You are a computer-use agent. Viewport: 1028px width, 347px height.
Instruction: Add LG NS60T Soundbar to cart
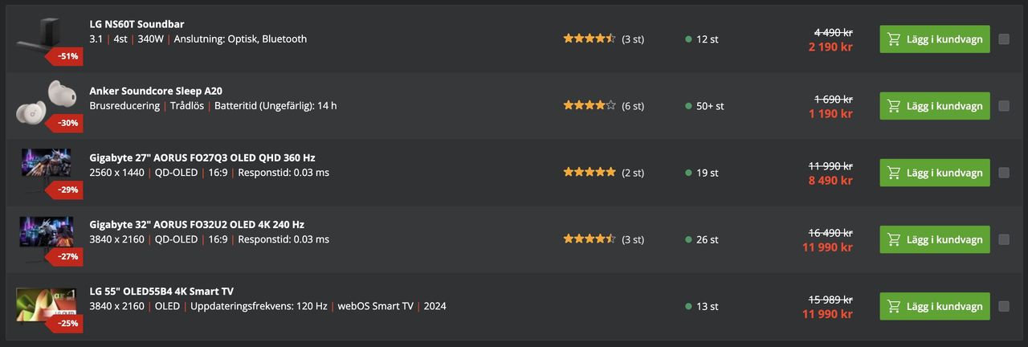(935, 39)
